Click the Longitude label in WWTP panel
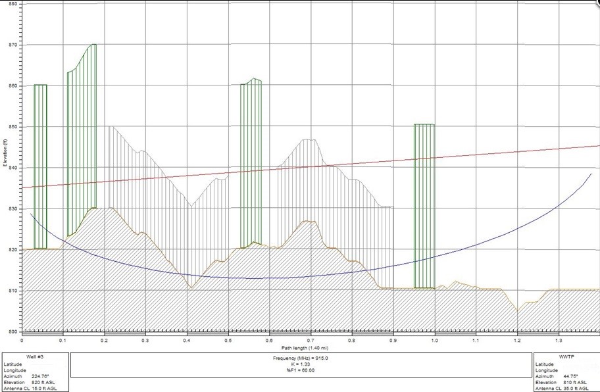Screen dimensions: 600x392 tap(547, 370)
